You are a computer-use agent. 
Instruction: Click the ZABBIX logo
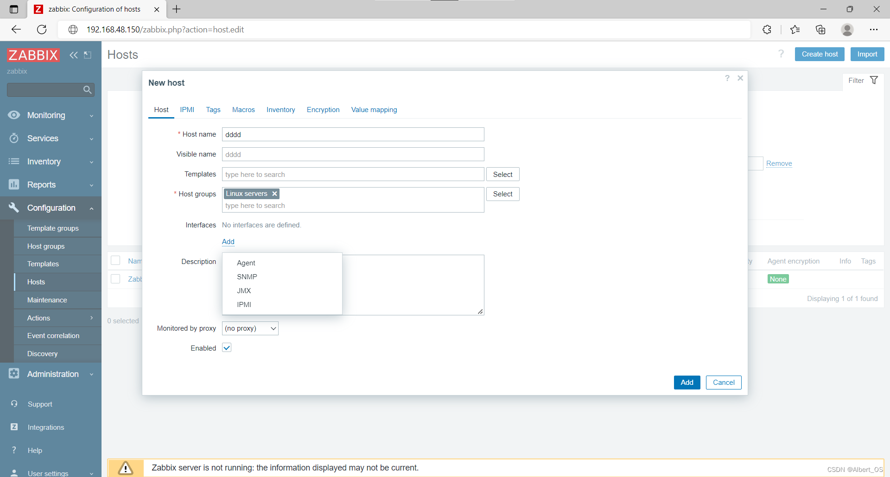(x=33, y=55)
